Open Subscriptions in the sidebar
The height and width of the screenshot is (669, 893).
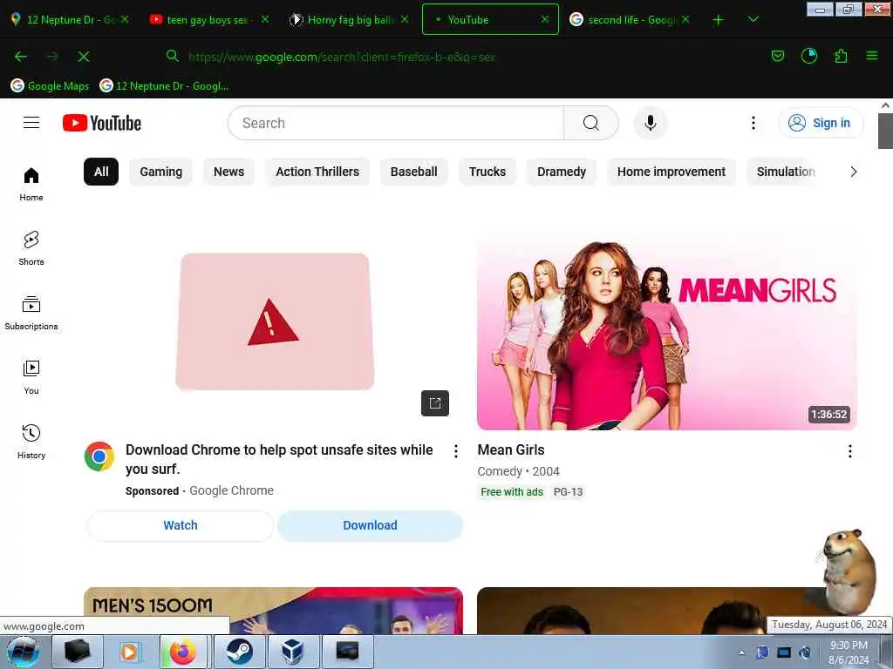pyautogui.click(x=31, y=313)
